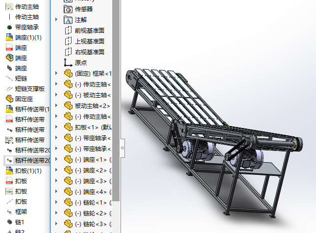Click the PDF icon beside 秸秆传送带
Screen dimensions: 316x233
tap(9, 119)
